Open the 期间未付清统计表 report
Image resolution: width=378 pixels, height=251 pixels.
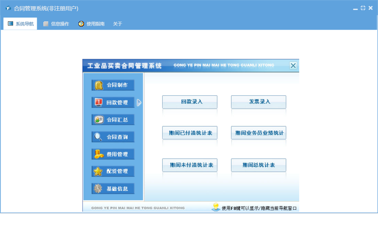tap(190, 165)
